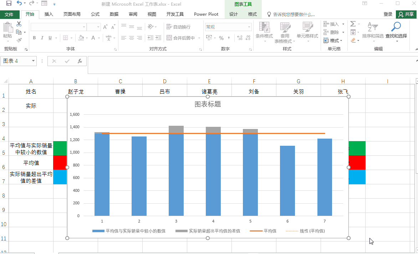The width and height of the screenshot is (418, 254).
Task: Select middle vertical alignment icon
Action: [131, 27]
